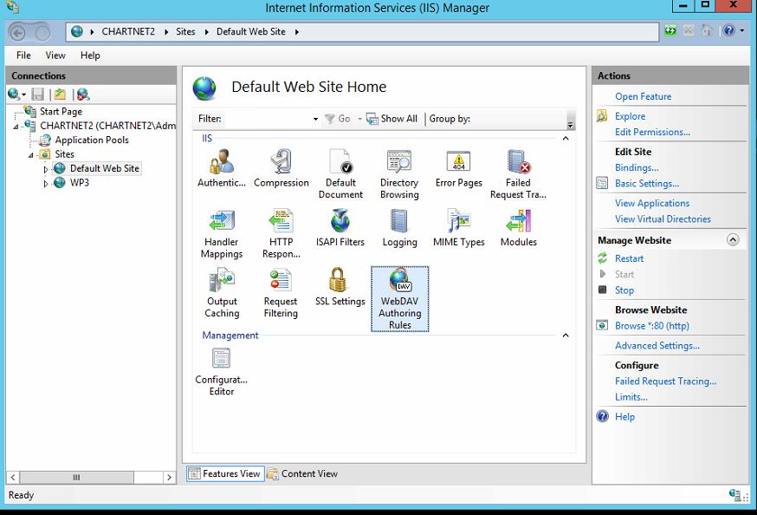The image size is (757, 515).
Task: Click the save icon in Connections toolbar
Action: click(37, 95)
